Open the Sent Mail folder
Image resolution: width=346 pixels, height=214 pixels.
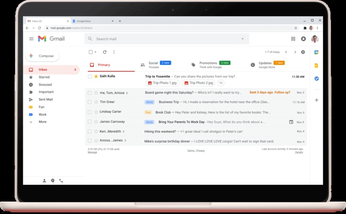pyautogui.click(x=46, y=99)
